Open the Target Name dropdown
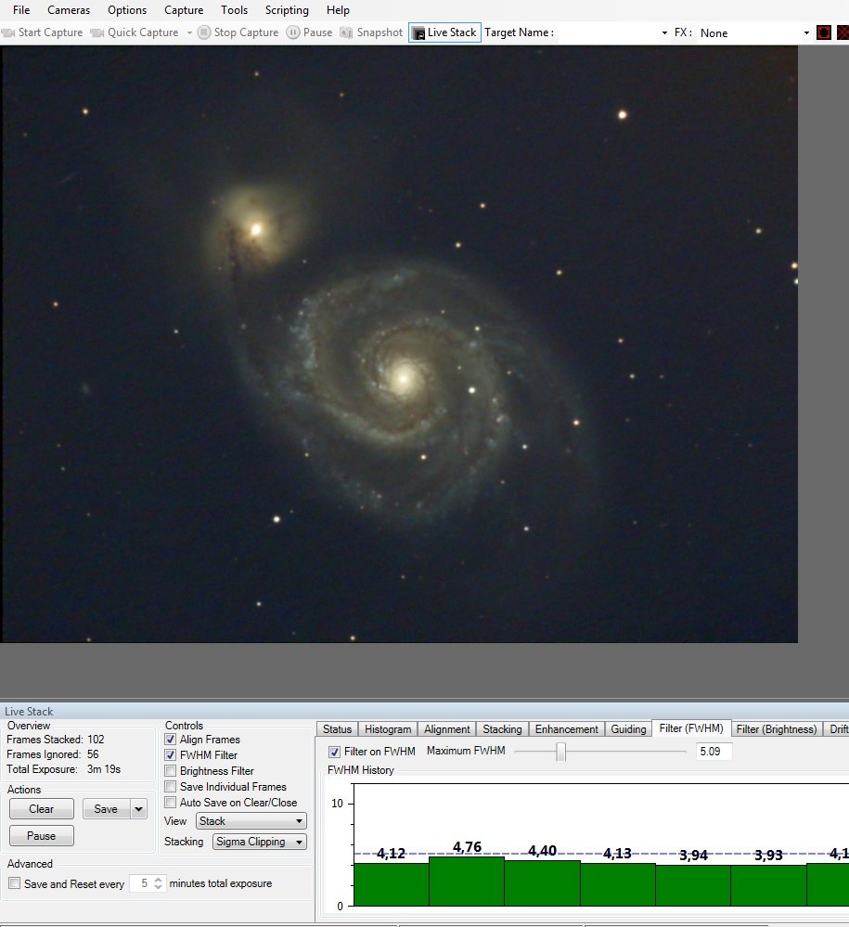Screen dimensions: 849x927 (664, 33)
